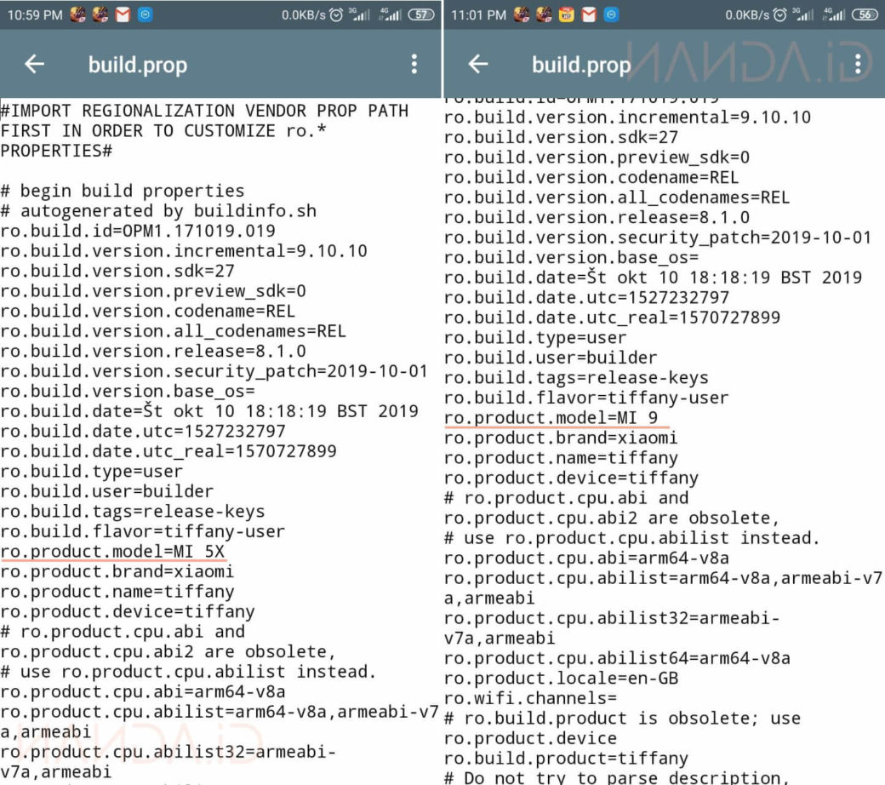885x785 pixels.
Task: Tap battery indicator showing 57
Action: click(421, 14)
